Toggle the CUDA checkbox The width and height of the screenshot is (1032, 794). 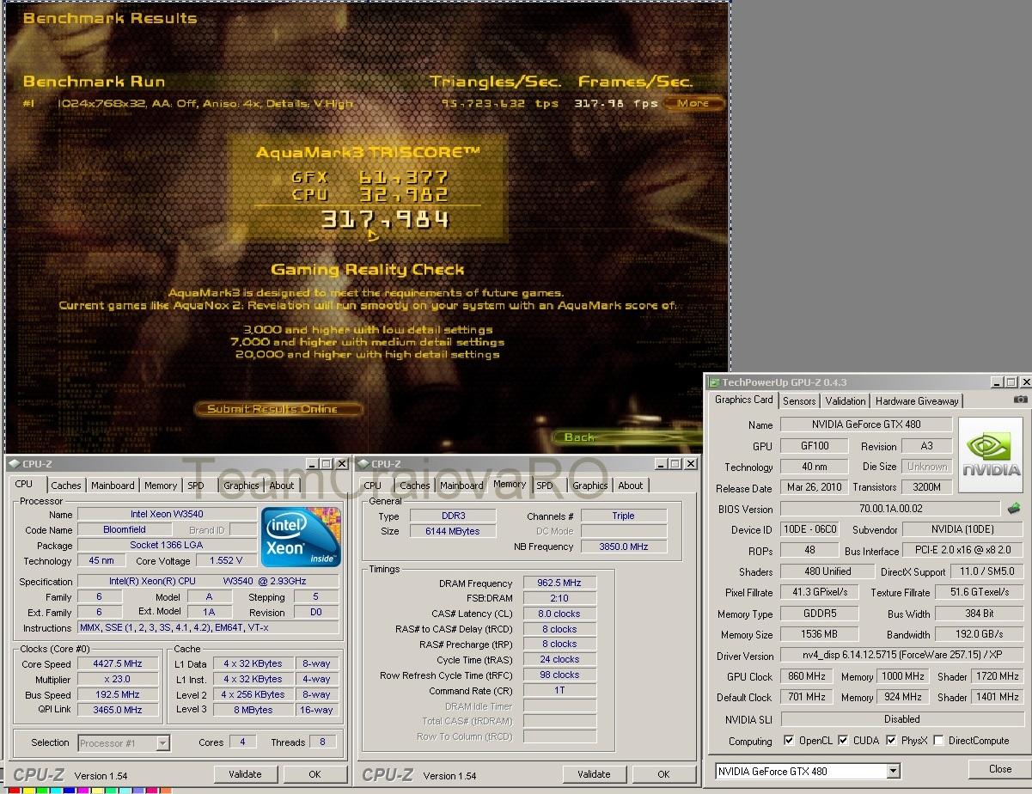click(843, 740)
